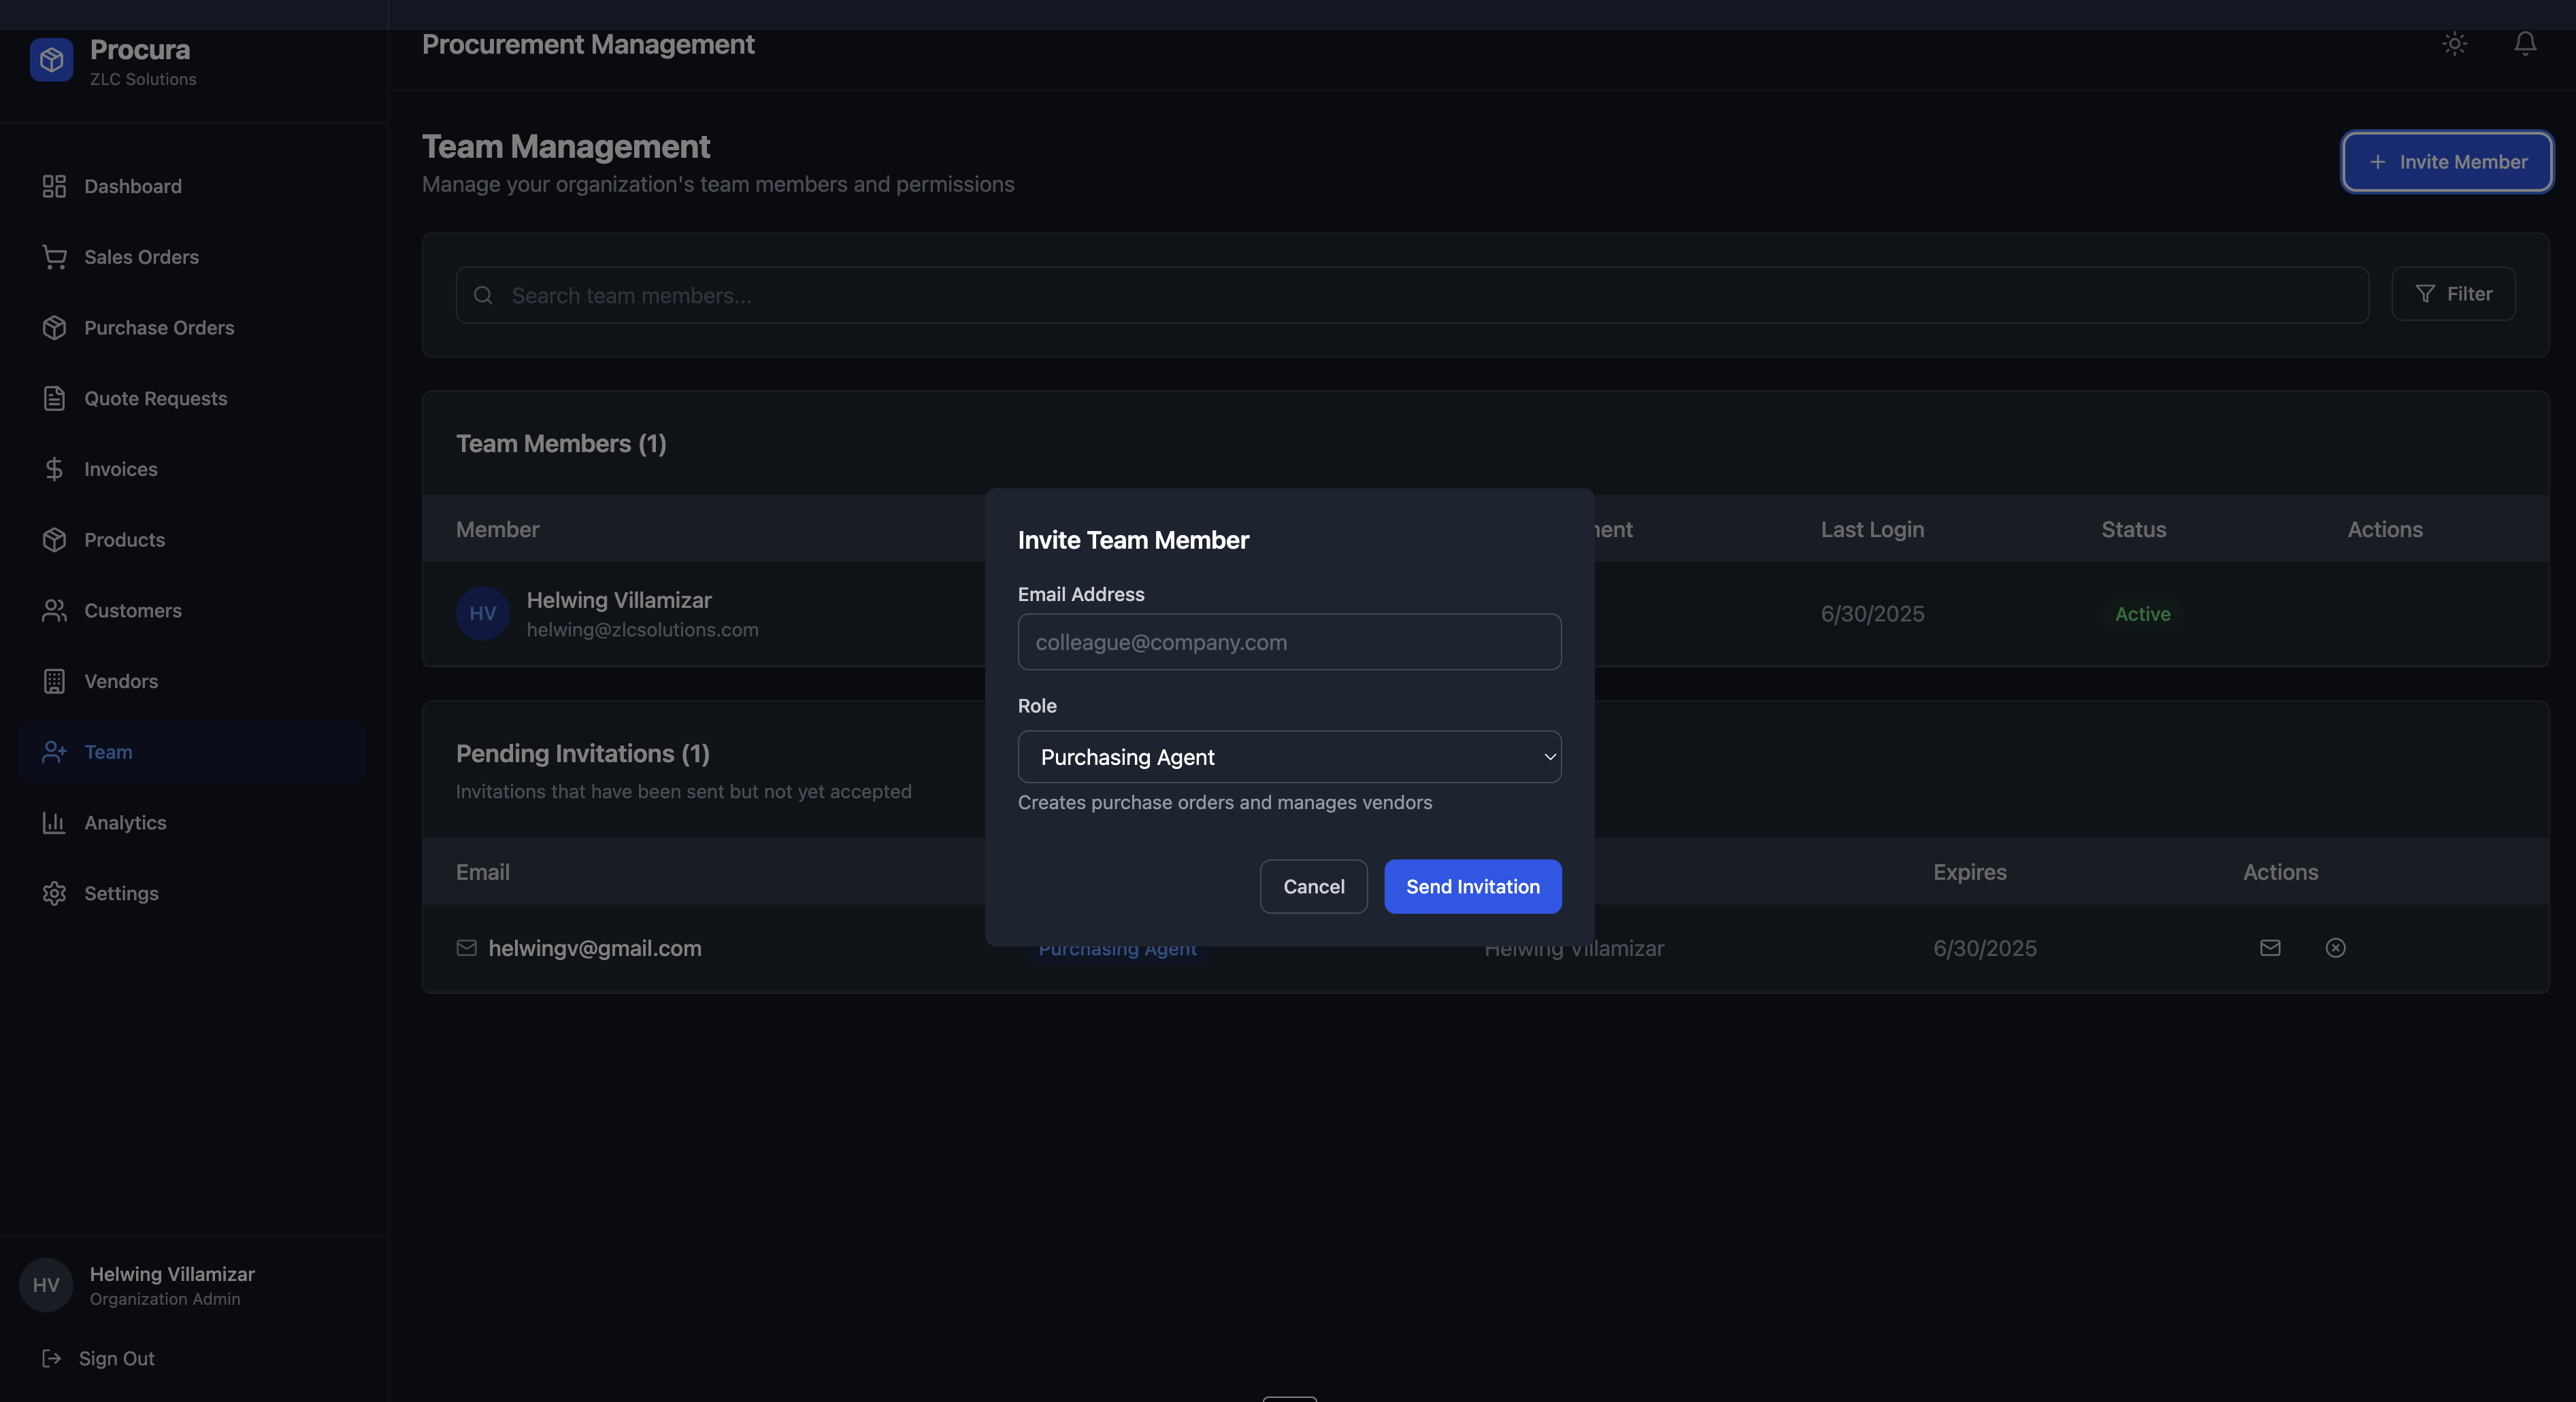Go to Dashboard in sidebar
This screenshot has height=1402, width=2576.
point(132,186)
